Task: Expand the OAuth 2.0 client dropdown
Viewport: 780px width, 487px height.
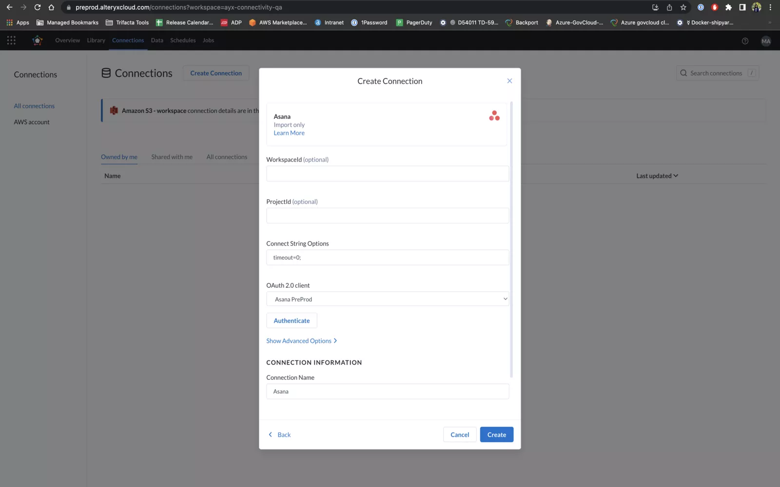Action: pos(388,299)
